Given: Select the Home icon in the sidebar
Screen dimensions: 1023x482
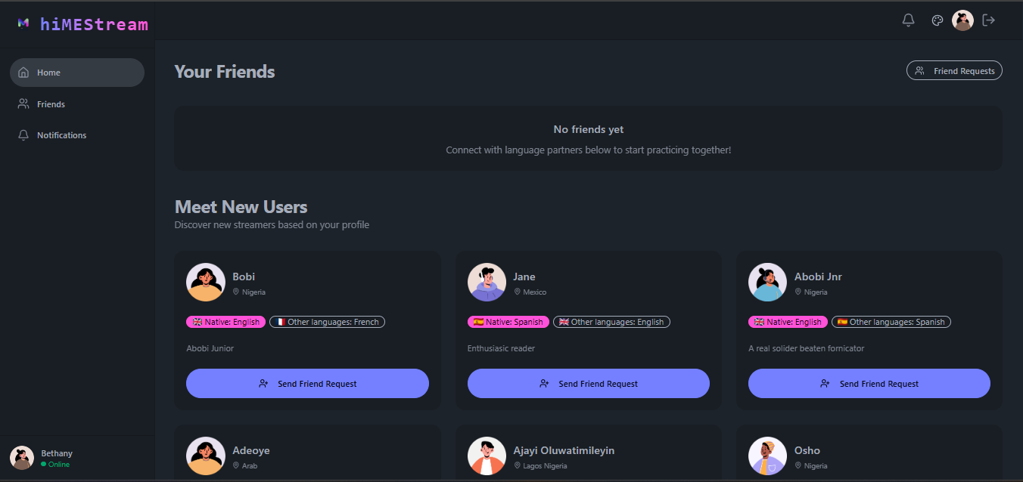Looking at the screenshot, I should pyautogui.click(x=23, y=72).
